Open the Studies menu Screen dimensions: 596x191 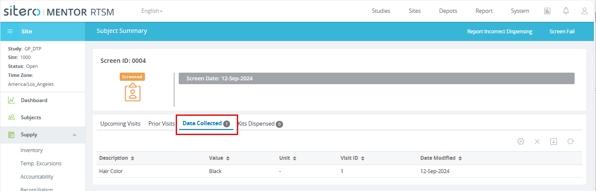381,11
